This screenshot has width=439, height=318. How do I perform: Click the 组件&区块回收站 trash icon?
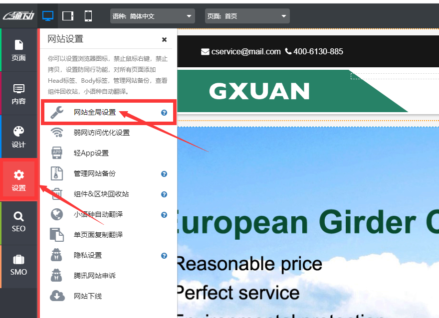(x=57, y=194)
